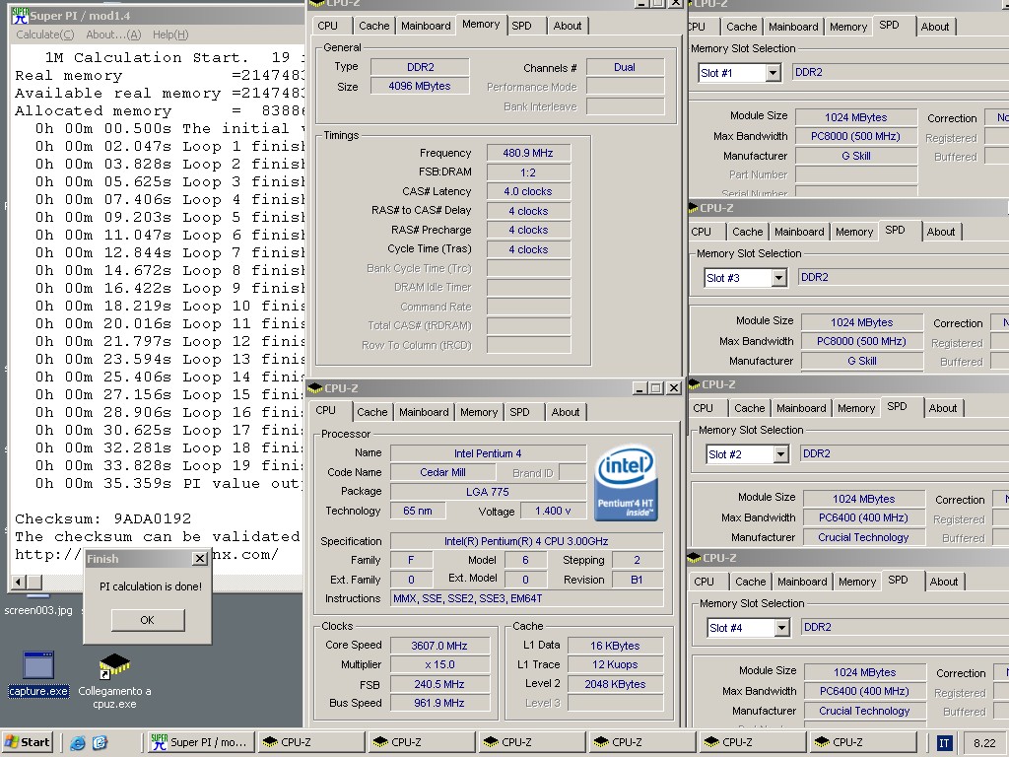Switch to About tab in the Slot #3 CPU-Z window
This screenshot has height=757, width=1009.
point(941,232)
